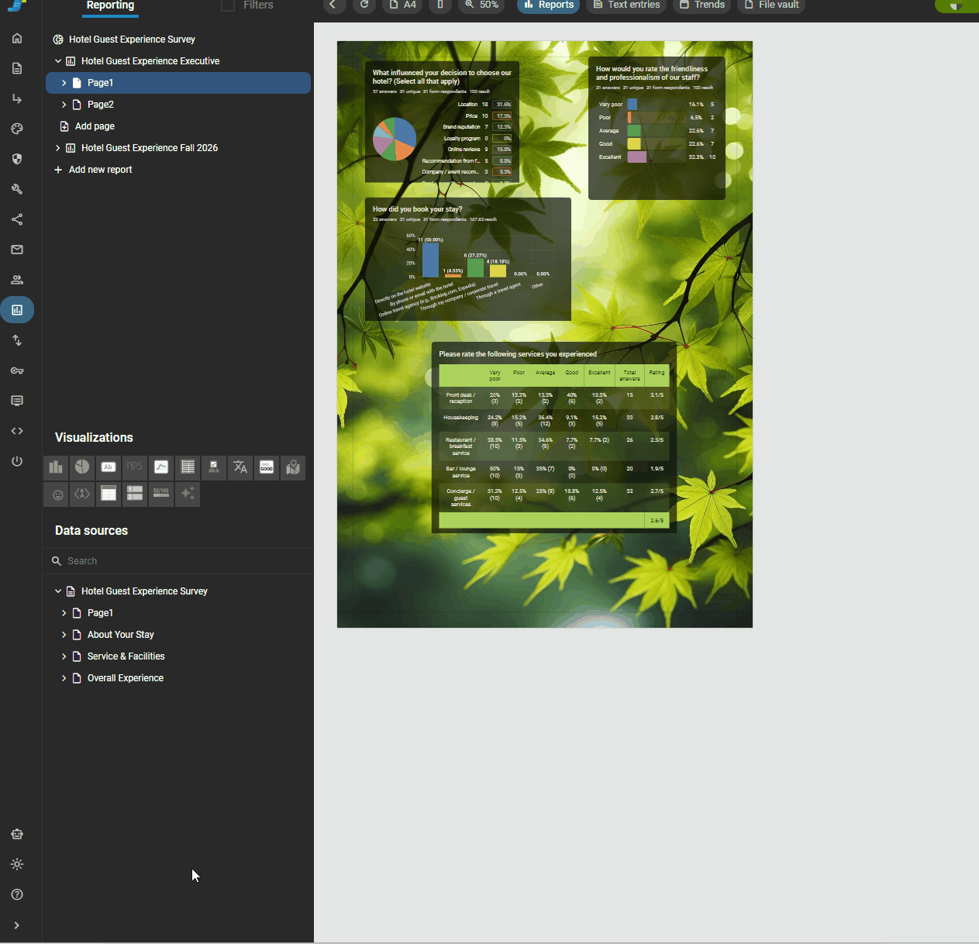This screenshot has width=979, height=944.
Task: Pick the smiley face visualization
Action: 57,494
